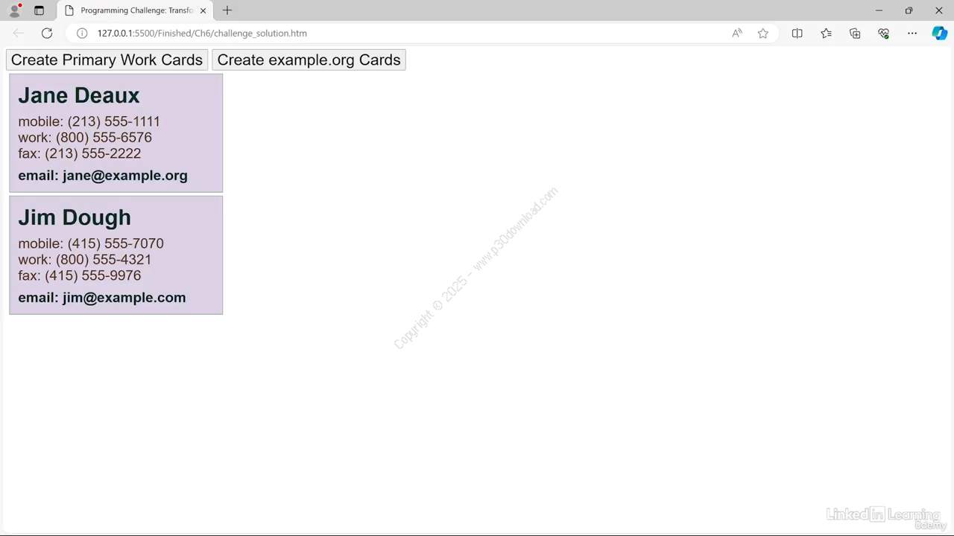
Task: Select the Jim Dough name heading
Action: coord(75,217)
